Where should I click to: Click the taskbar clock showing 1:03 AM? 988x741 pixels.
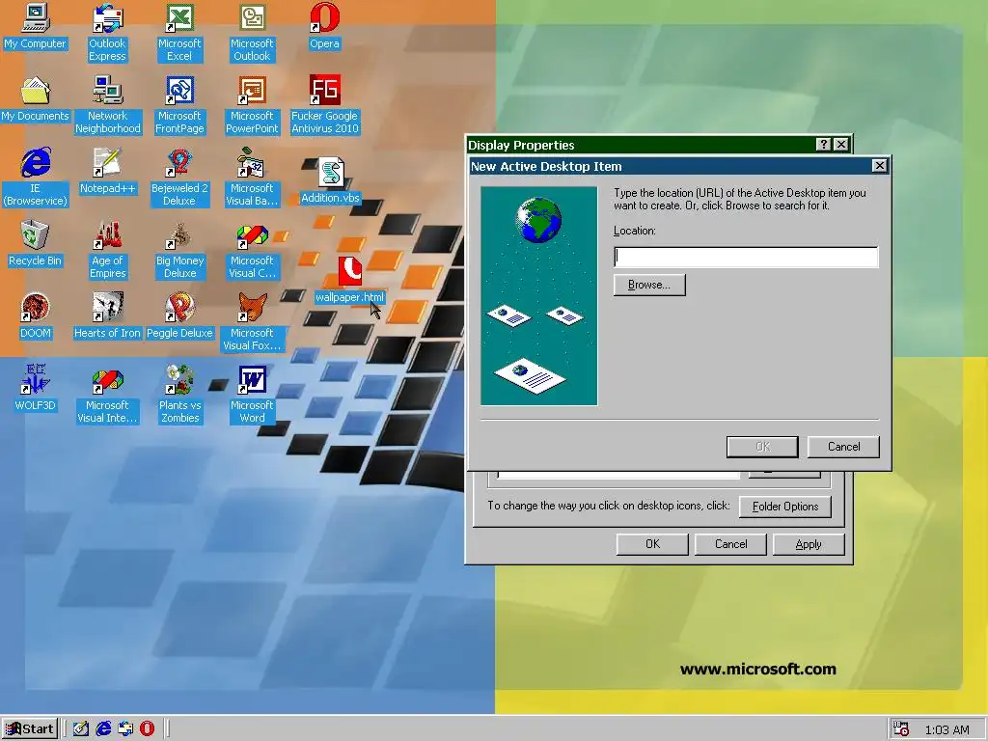[x=947, y=730]
